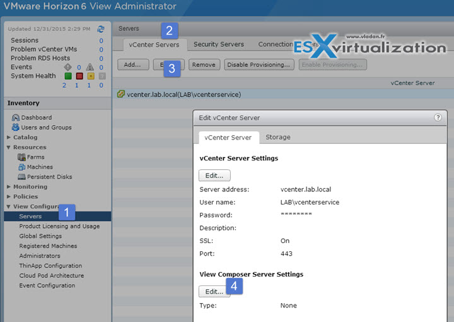The image size is (454, 322).
Task: Click the Problem RDS Hosts count
Action: coord(101,59)
